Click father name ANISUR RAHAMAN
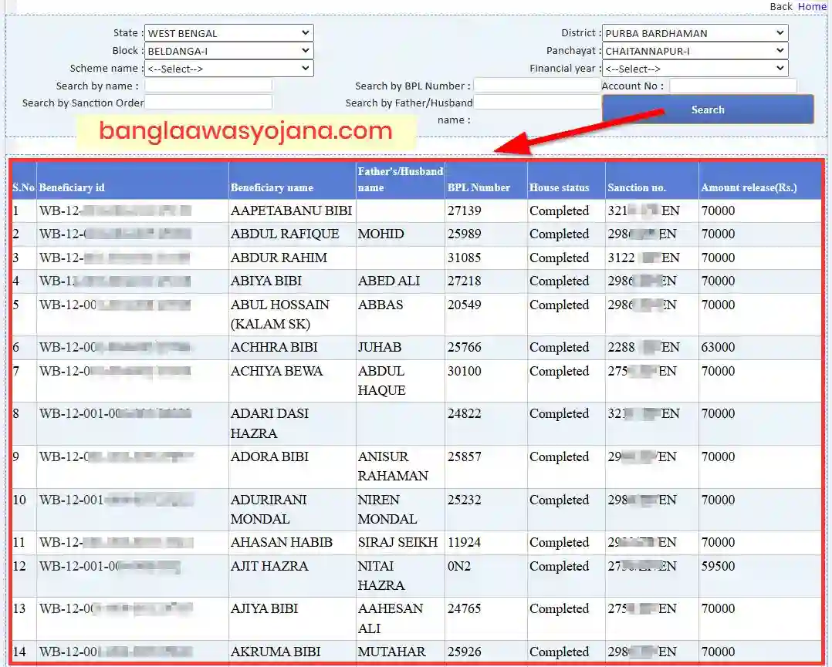 [x=393, y=466]
